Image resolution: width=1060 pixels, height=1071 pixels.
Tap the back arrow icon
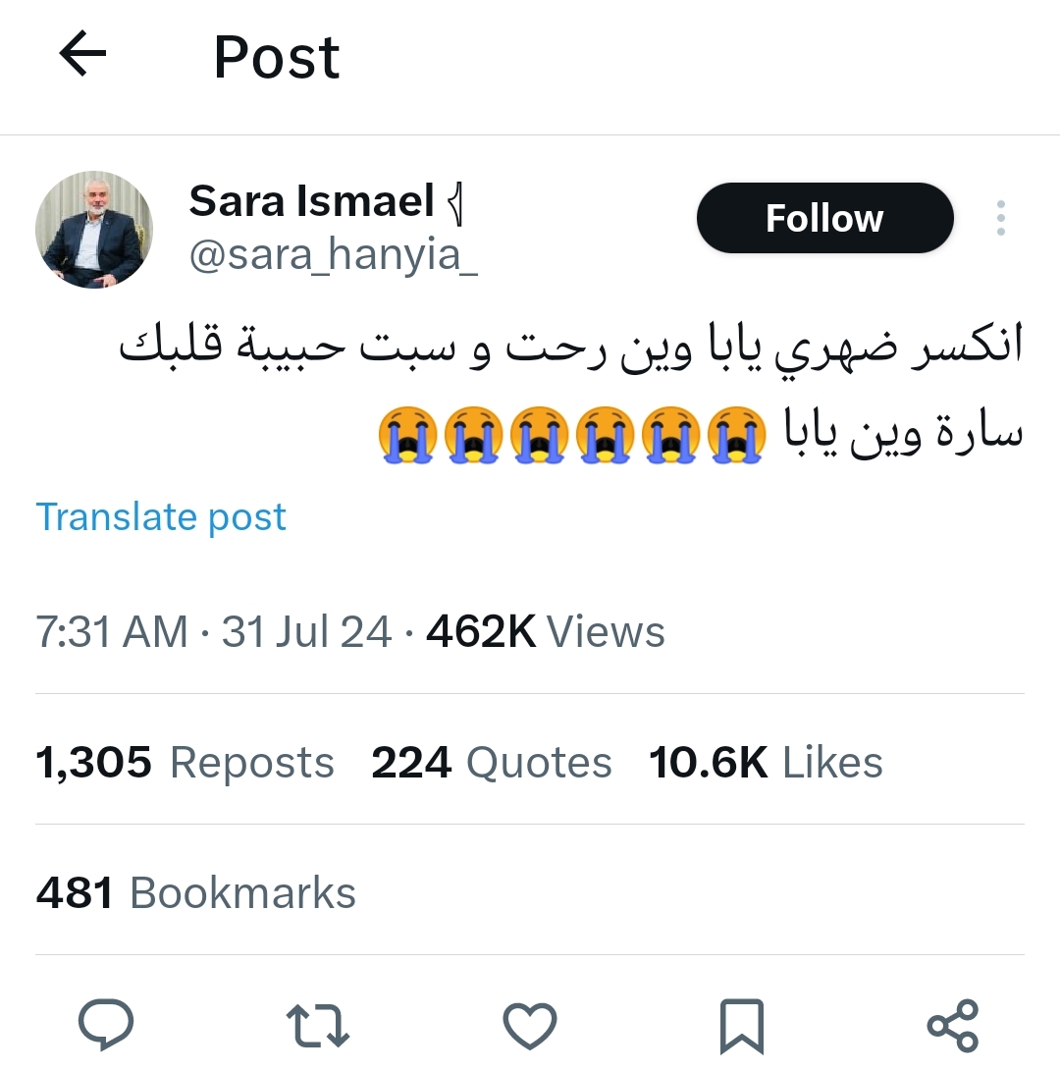tap(82, 55)
